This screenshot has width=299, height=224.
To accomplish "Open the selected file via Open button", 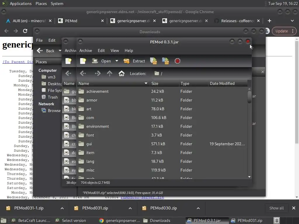I will 101,61.
